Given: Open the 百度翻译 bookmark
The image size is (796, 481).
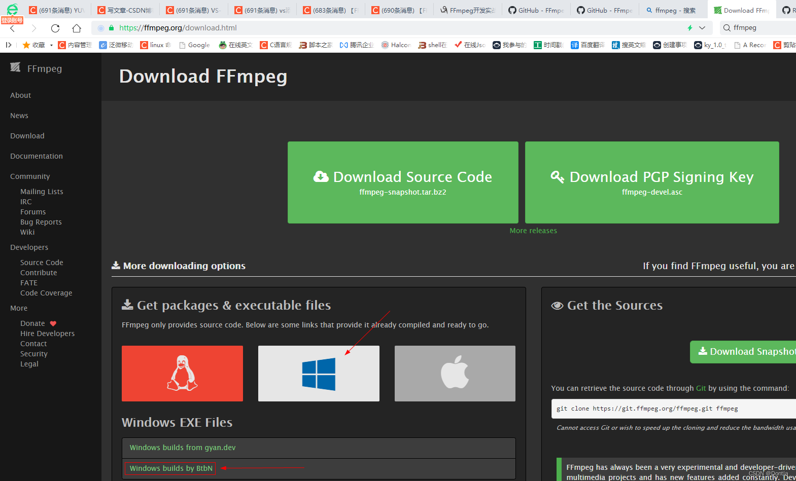Looking at the screenshot, I should [587, 45].
